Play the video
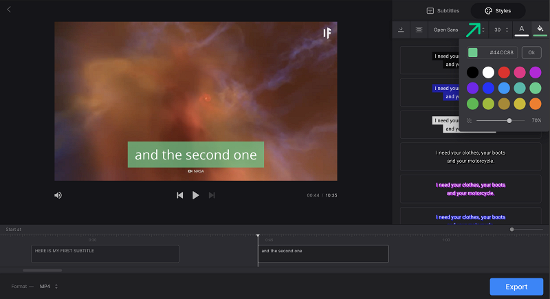The height and width of the screenshot is (299, 550). click(x=196, y=195)
